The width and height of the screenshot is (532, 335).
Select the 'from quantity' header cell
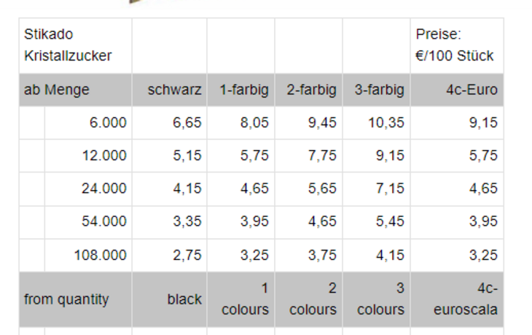click(75, 299)
